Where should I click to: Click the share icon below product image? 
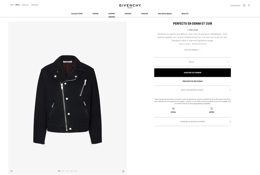(123, 171)
